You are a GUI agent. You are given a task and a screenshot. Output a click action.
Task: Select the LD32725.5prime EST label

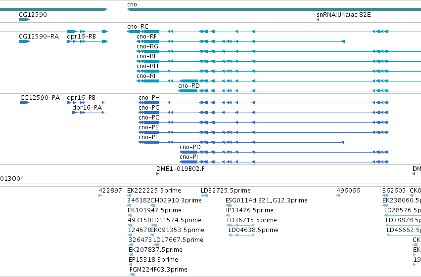click(x=226, y=191)
